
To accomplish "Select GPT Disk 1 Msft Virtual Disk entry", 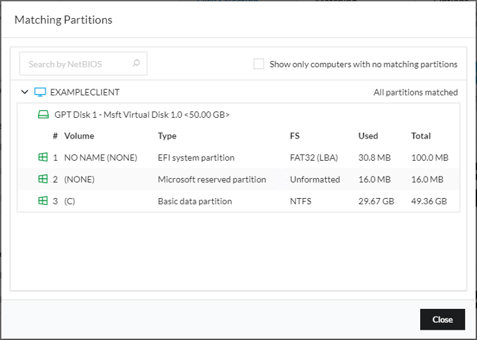I will click(141, 114).
